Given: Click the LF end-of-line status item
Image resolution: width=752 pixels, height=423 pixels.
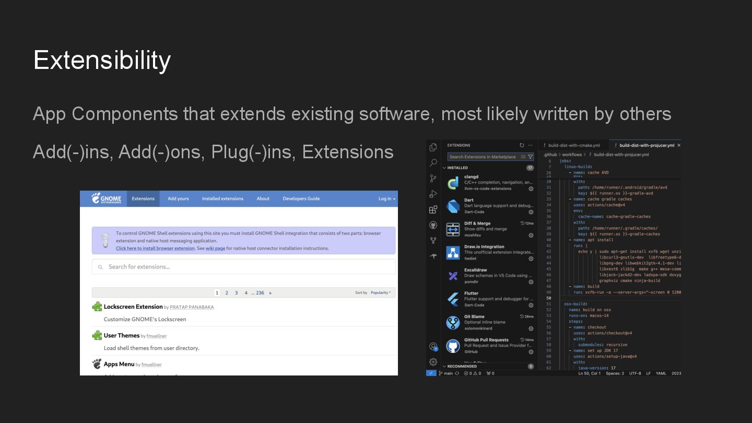Looking at the screenshot, I should pyautogui.click(x=648, y=373).
